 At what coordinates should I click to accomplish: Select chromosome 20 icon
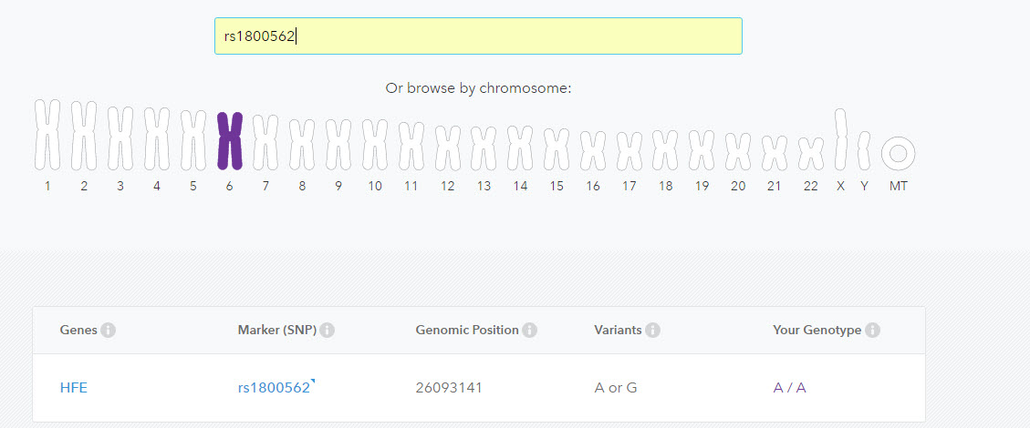[x=738, y=151]
